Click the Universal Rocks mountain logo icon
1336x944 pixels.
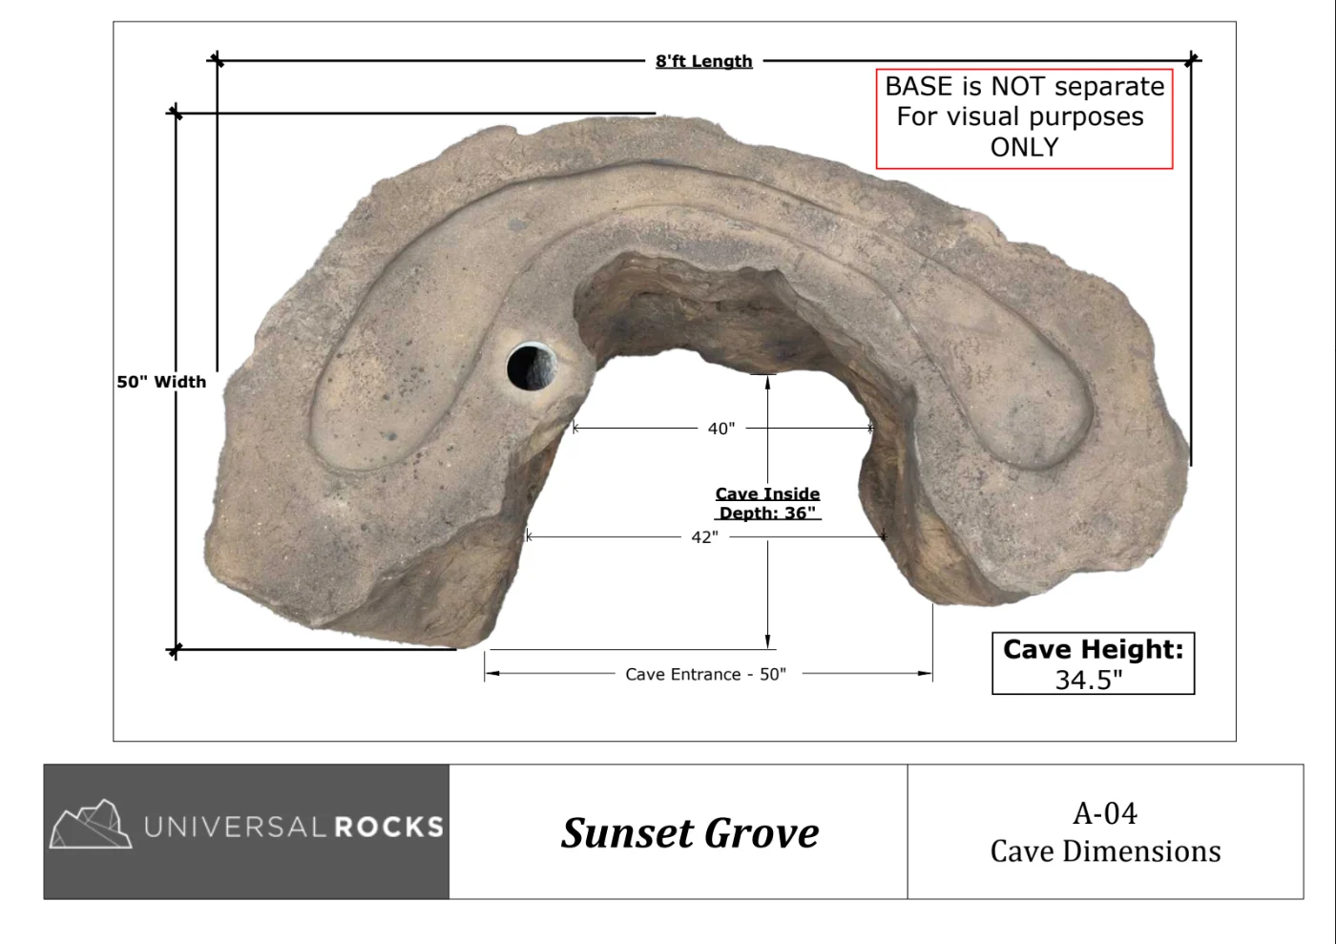pos(91,825)
